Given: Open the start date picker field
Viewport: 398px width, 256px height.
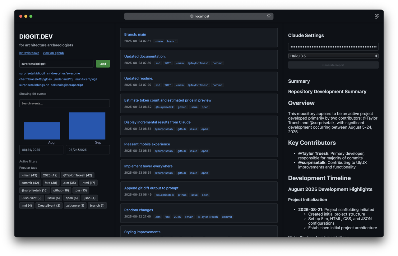Looking at the screenshot, I should click(x=41, y=150).
